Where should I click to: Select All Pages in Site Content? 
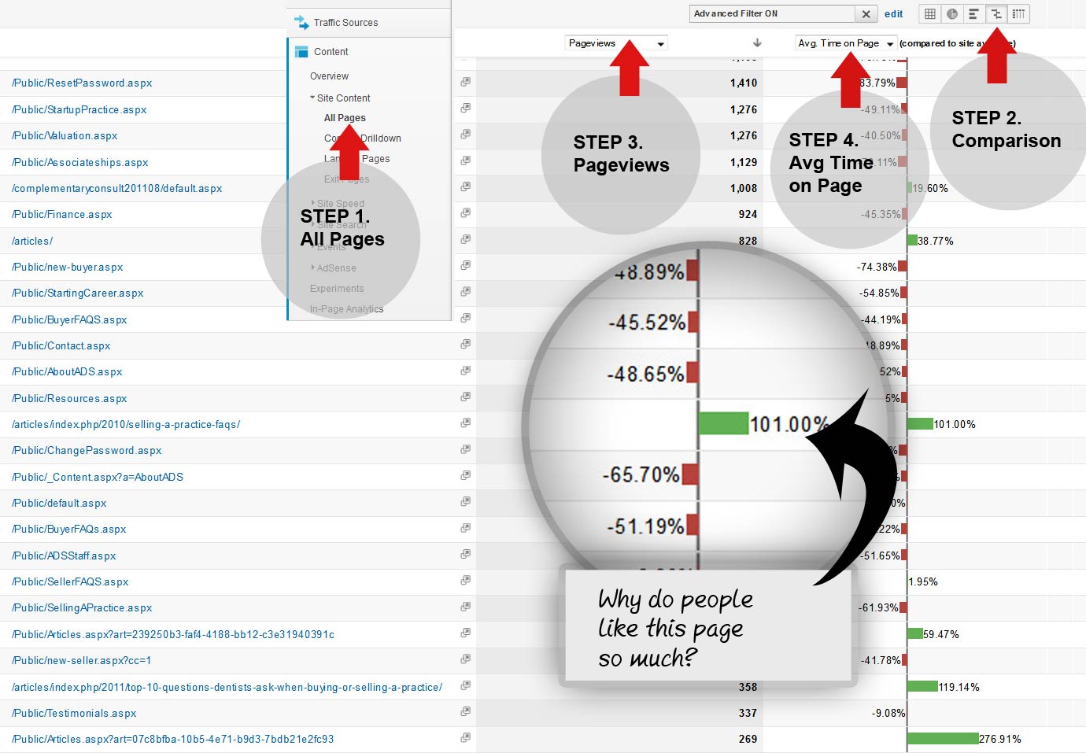[x=345, y=118]
